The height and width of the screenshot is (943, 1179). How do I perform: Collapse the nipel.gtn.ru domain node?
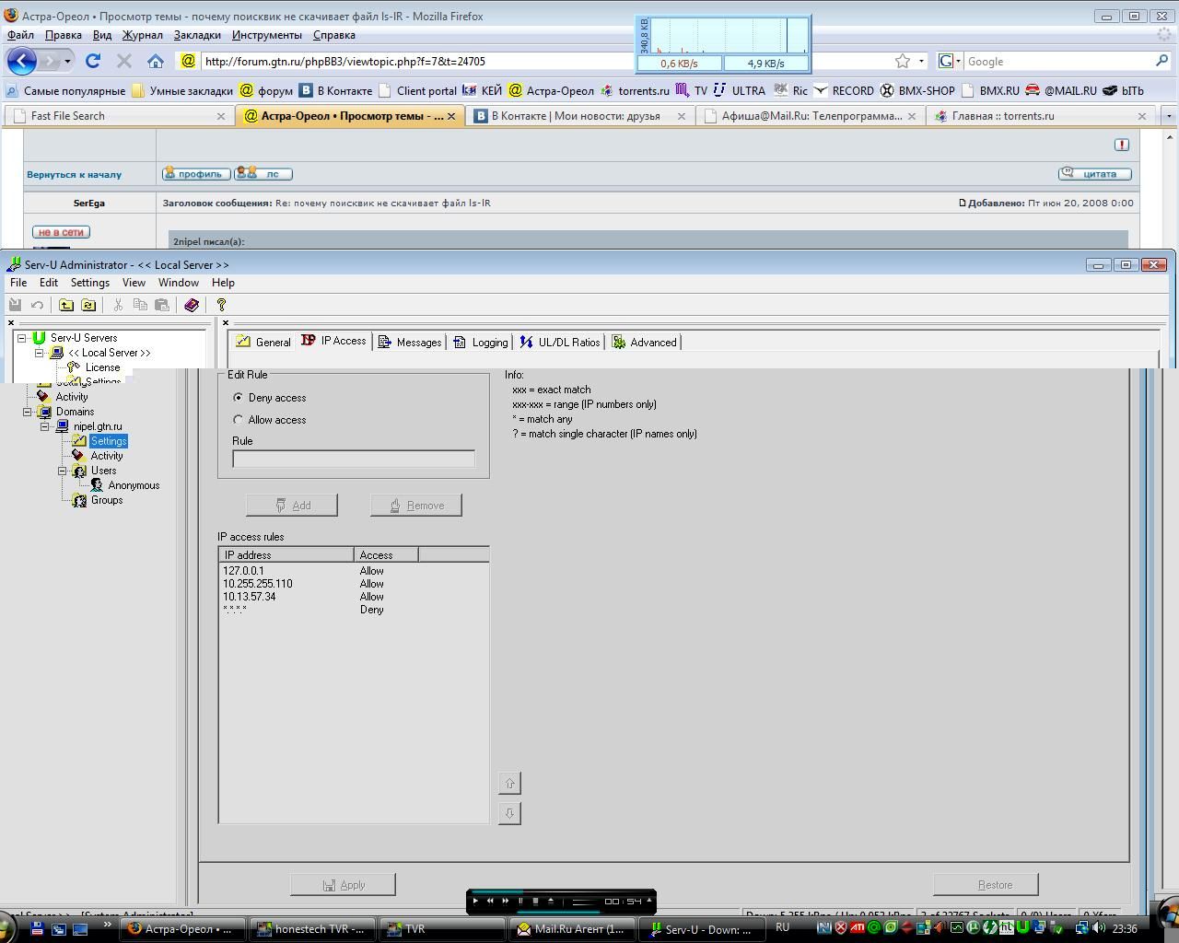(x=45, y=426)
